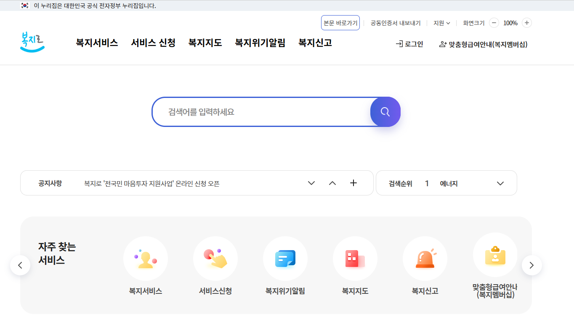Screen dimensions: 574x322
Task: Show next notice with down chevron
Action: [311, 183]
